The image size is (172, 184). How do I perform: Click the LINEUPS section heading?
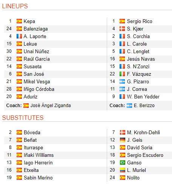pos(15,6)
